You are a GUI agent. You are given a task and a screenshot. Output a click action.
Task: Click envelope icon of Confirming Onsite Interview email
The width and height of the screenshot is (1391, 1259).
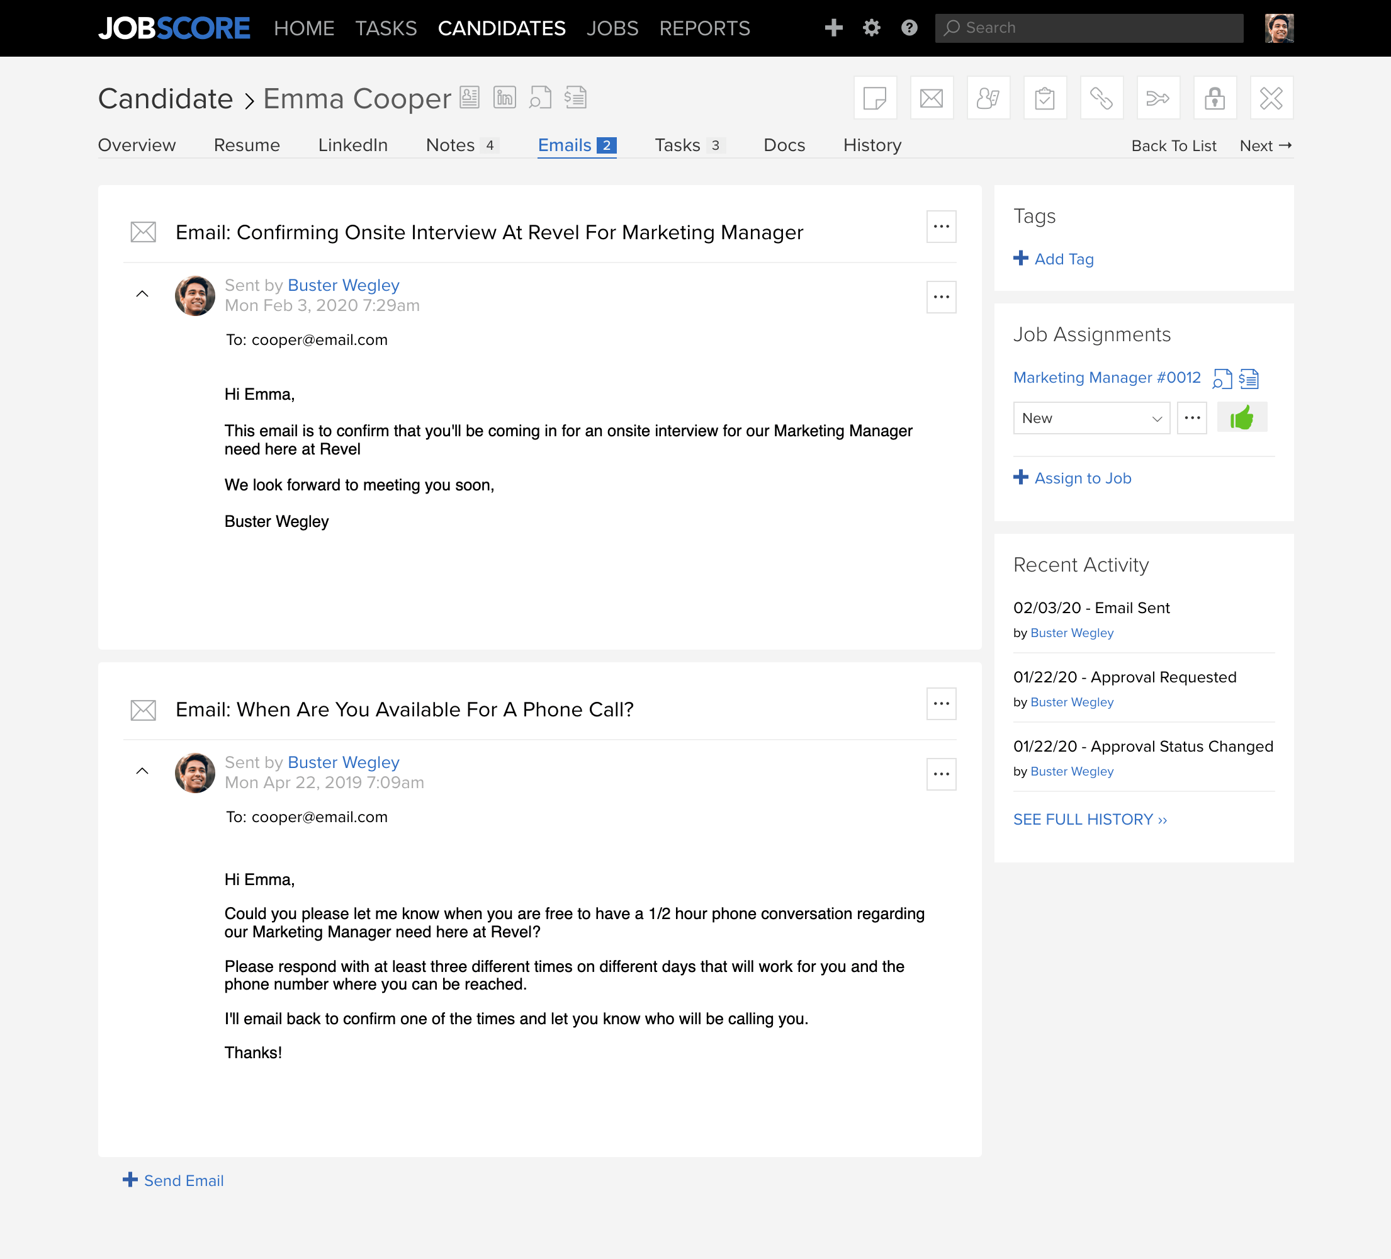(x=144, y=232)
